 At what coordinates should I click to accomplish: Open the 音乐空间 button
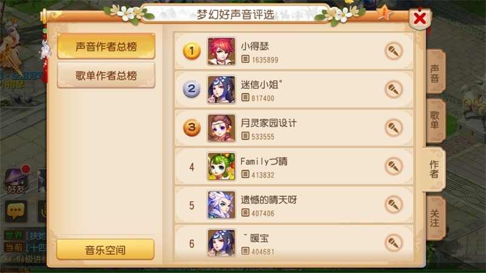pos(105,249)
